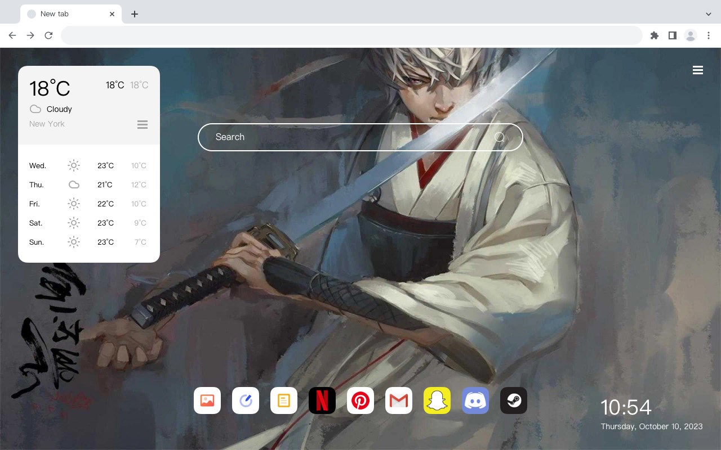Click the New York location label

point(47,124)
